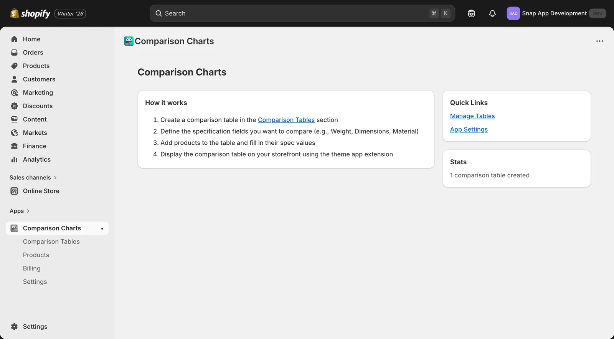The width and height of the screenshot is (614, 339).
Task: Open the App Settings quick link
Action: [x=469, y=129]
